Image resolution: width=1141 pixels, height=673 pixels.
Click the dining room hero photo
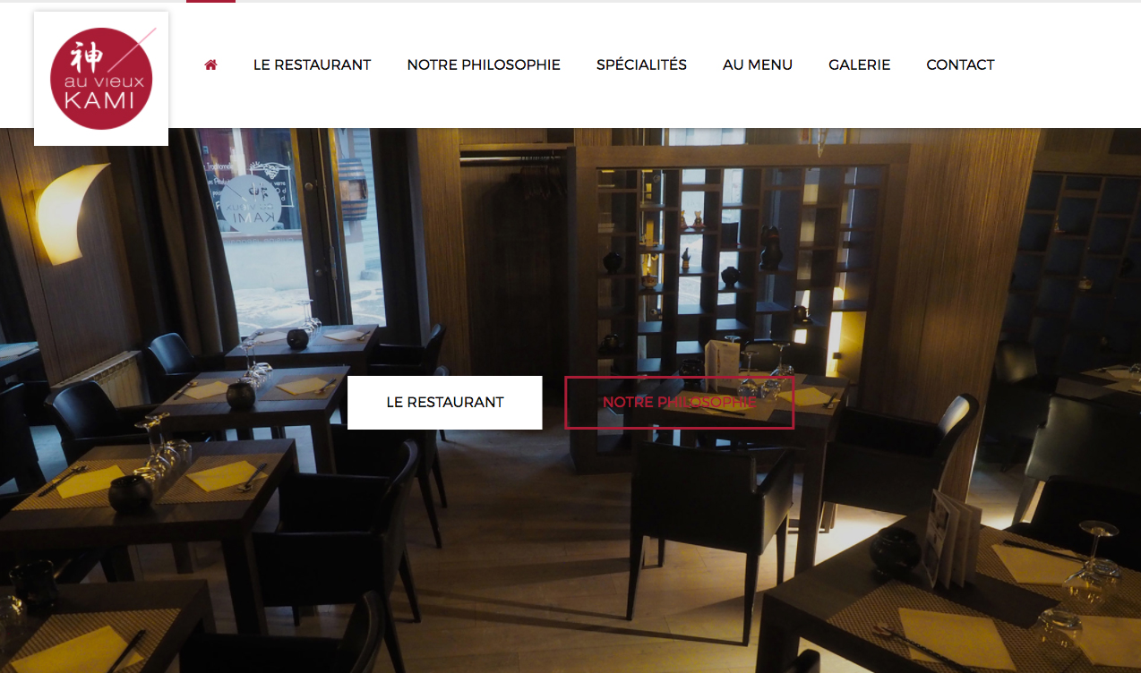[x=570, y=537]
